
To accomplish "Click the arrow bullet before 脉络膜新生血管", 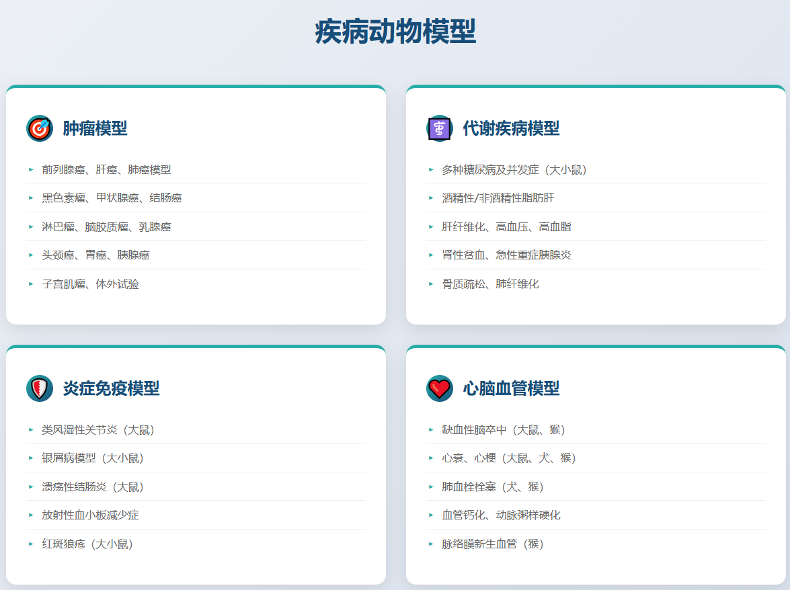I will coord(431,544).
